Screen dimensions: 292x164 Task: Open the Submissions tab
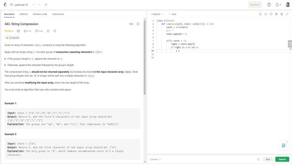(x=58, y=14)
